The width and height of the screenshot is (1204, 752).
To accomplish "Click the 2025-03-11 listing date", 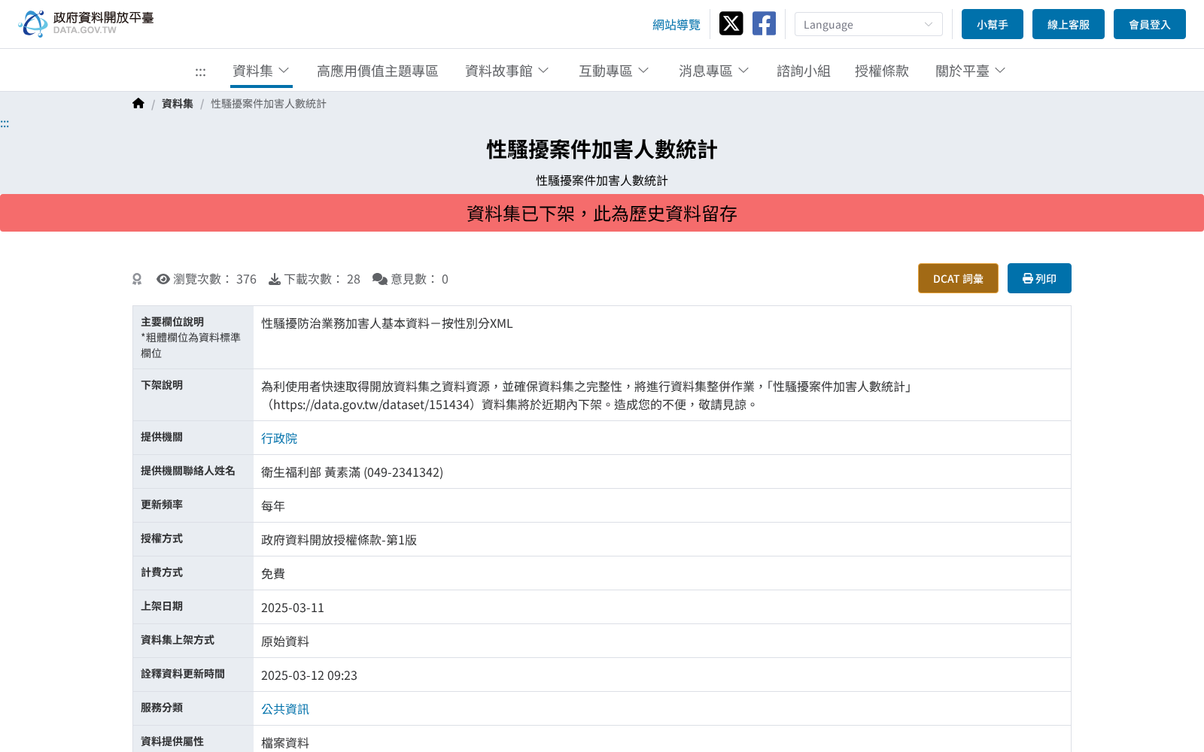I will pos(293,608).
